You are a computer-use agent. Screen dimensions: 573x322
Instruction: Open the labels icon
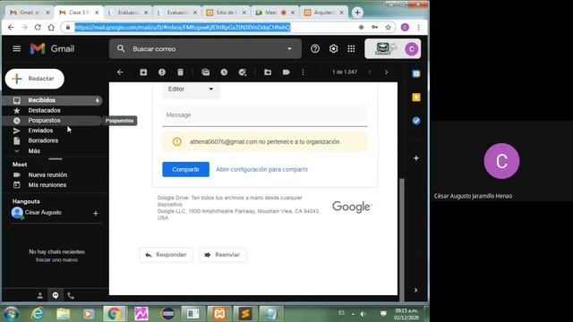click(286, 72)
